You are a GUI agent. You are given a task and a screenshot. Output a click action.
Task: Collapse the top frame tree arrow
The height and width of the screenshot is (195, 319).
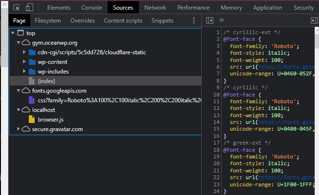[x=13, y=33]
